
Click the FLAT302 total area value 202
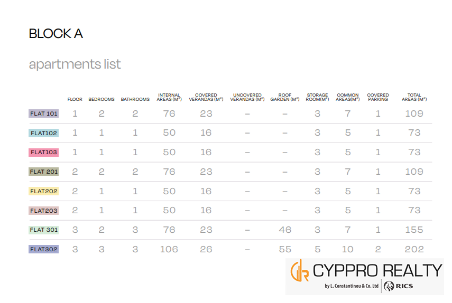[x=414, y=249]
